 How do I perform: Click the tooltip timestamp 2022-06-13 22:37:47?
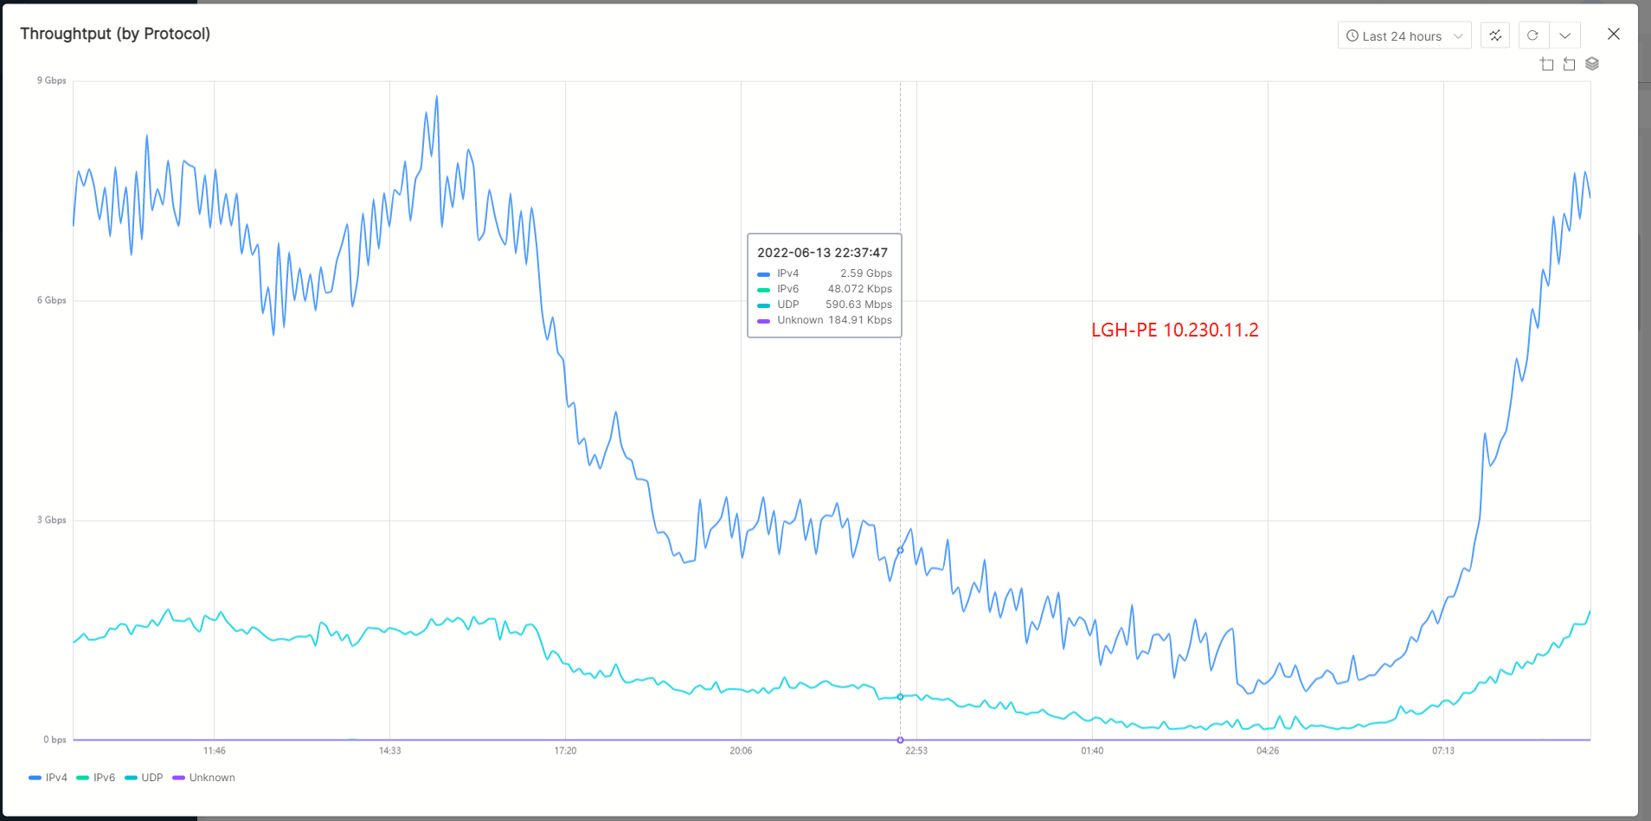click(x=822, y=253)
